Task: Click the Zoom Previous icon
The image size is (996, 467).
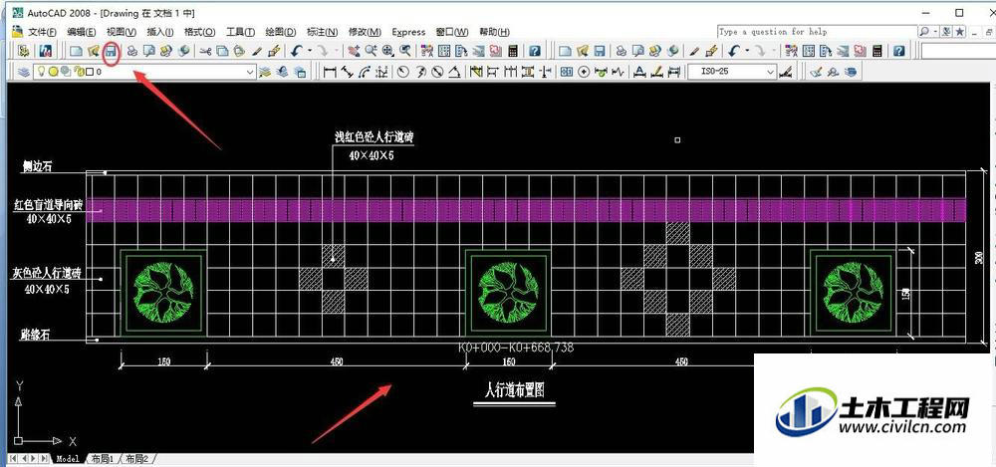Action: [x=404, y=51]
